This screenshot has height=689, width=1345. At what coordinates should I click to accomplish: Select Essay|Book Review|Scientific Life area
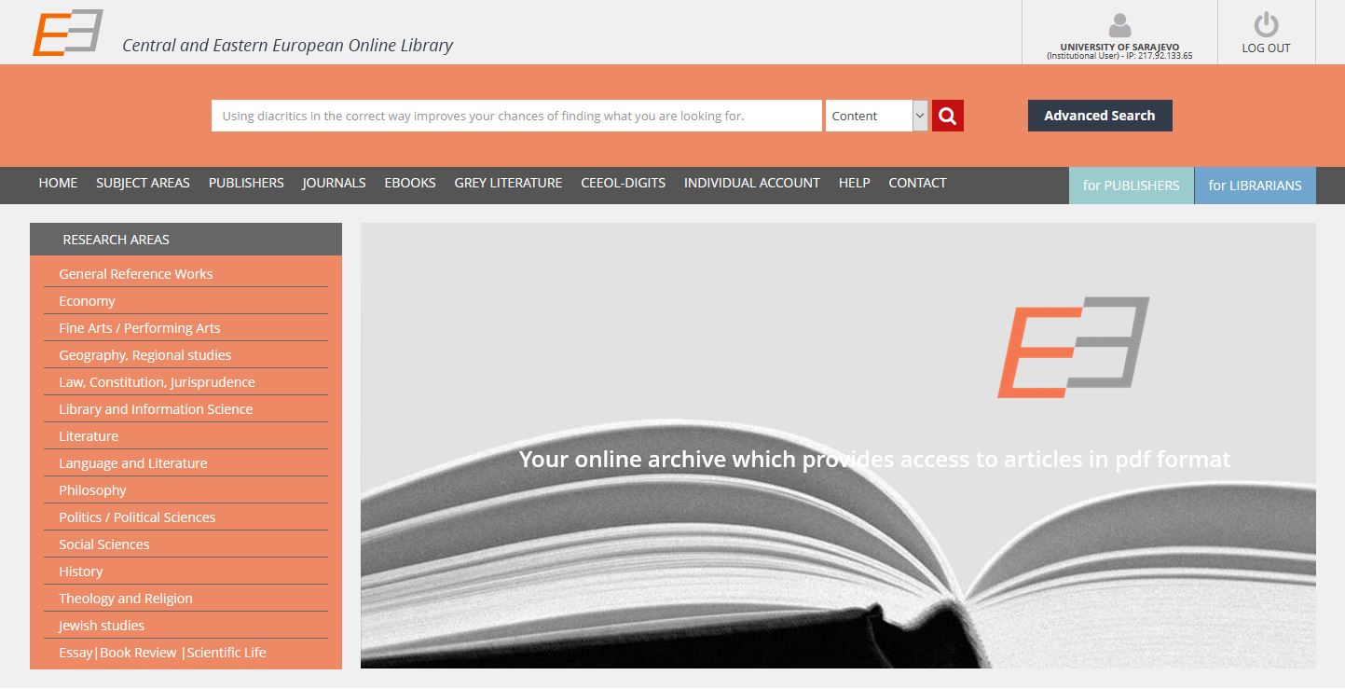pos(162,653)
